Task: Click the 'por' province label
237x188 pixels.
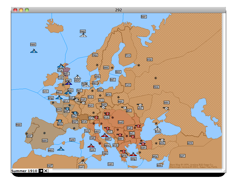Action: coord(29,136)
